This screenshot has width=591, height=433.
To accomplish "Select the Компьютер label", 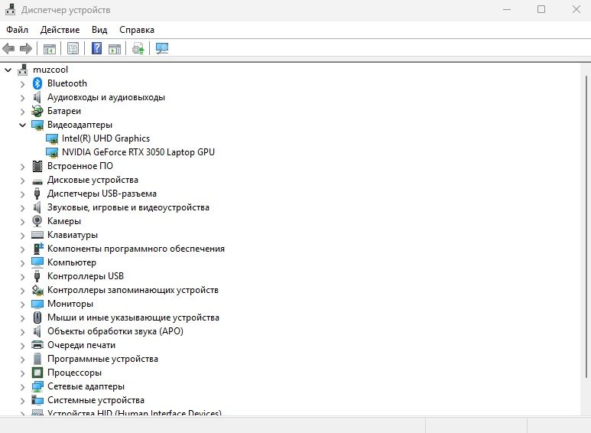I will (x=72, y=262).
